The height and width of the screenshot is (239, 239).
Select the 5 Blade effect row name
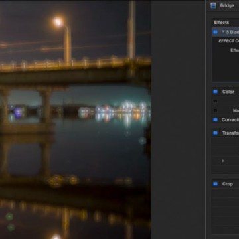pos(232,32)
